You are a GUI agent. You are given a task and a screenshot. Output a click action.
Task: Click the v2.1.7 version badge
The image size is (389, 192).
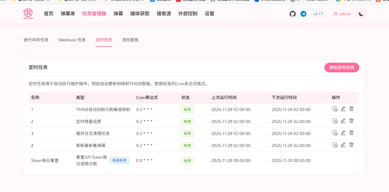click(x=318, y=13)
